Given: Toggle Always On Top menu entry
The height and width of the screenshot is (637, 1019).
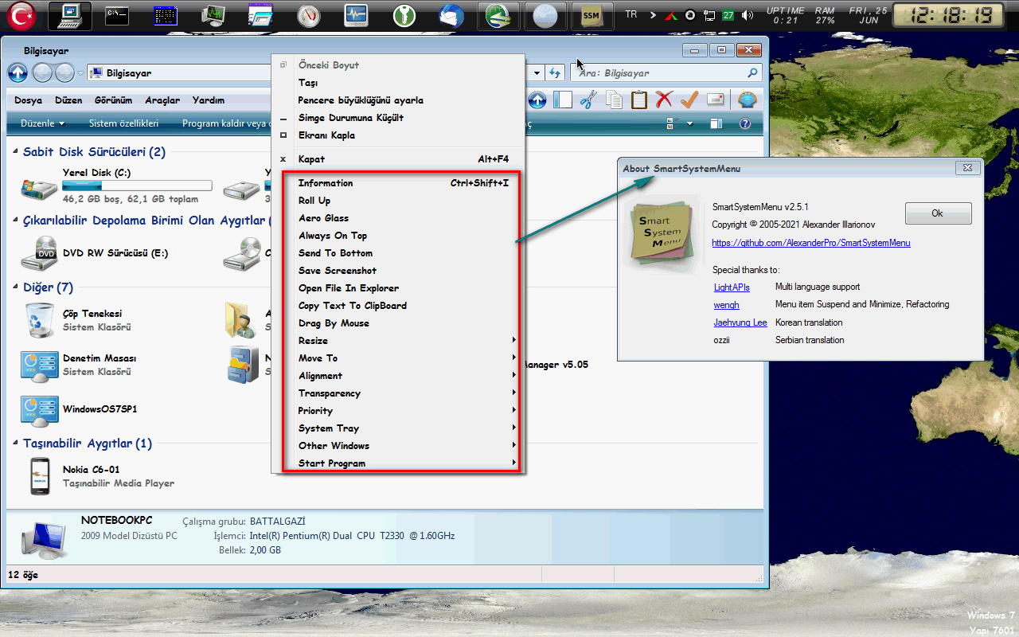Looking at the screenshot, I should tap(399, 236).
